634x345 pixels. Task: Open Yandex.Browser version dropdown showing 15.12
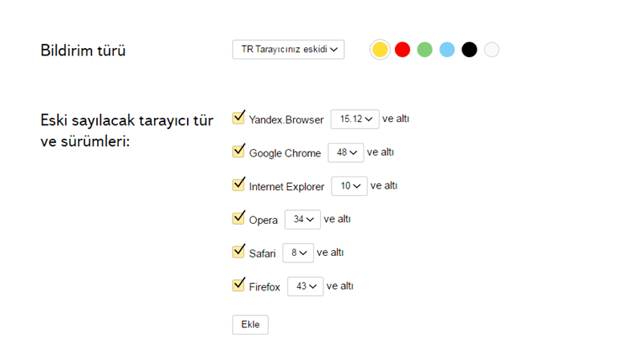(x=355, y=119)
